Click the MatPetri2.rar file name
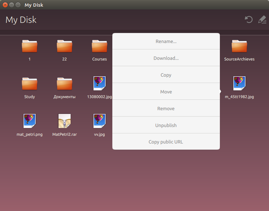269x211 pixels. click(65, 134)
